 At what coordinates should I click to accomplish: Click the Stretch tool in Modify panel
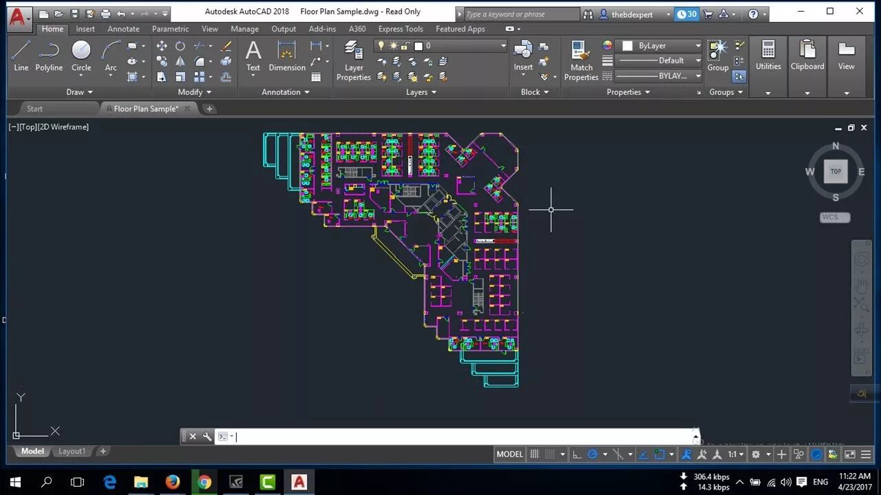[x=162, y=76]
